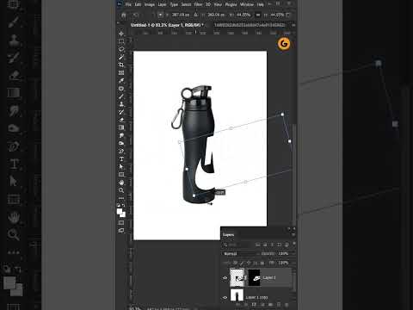Toggle relative positioning triangle in options bar
The height and width of the screenshot is (310, 413).
click(195, 15)
